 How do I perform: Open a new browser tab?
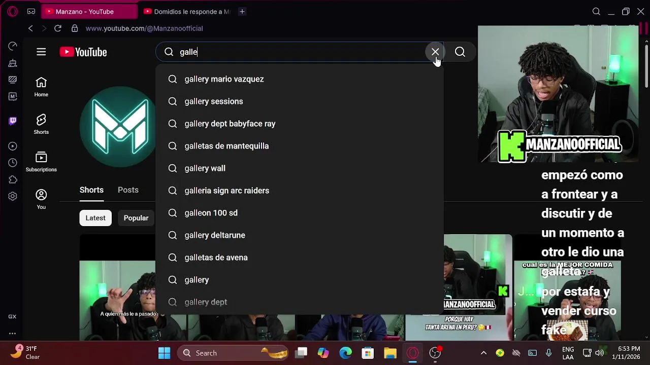242,11
